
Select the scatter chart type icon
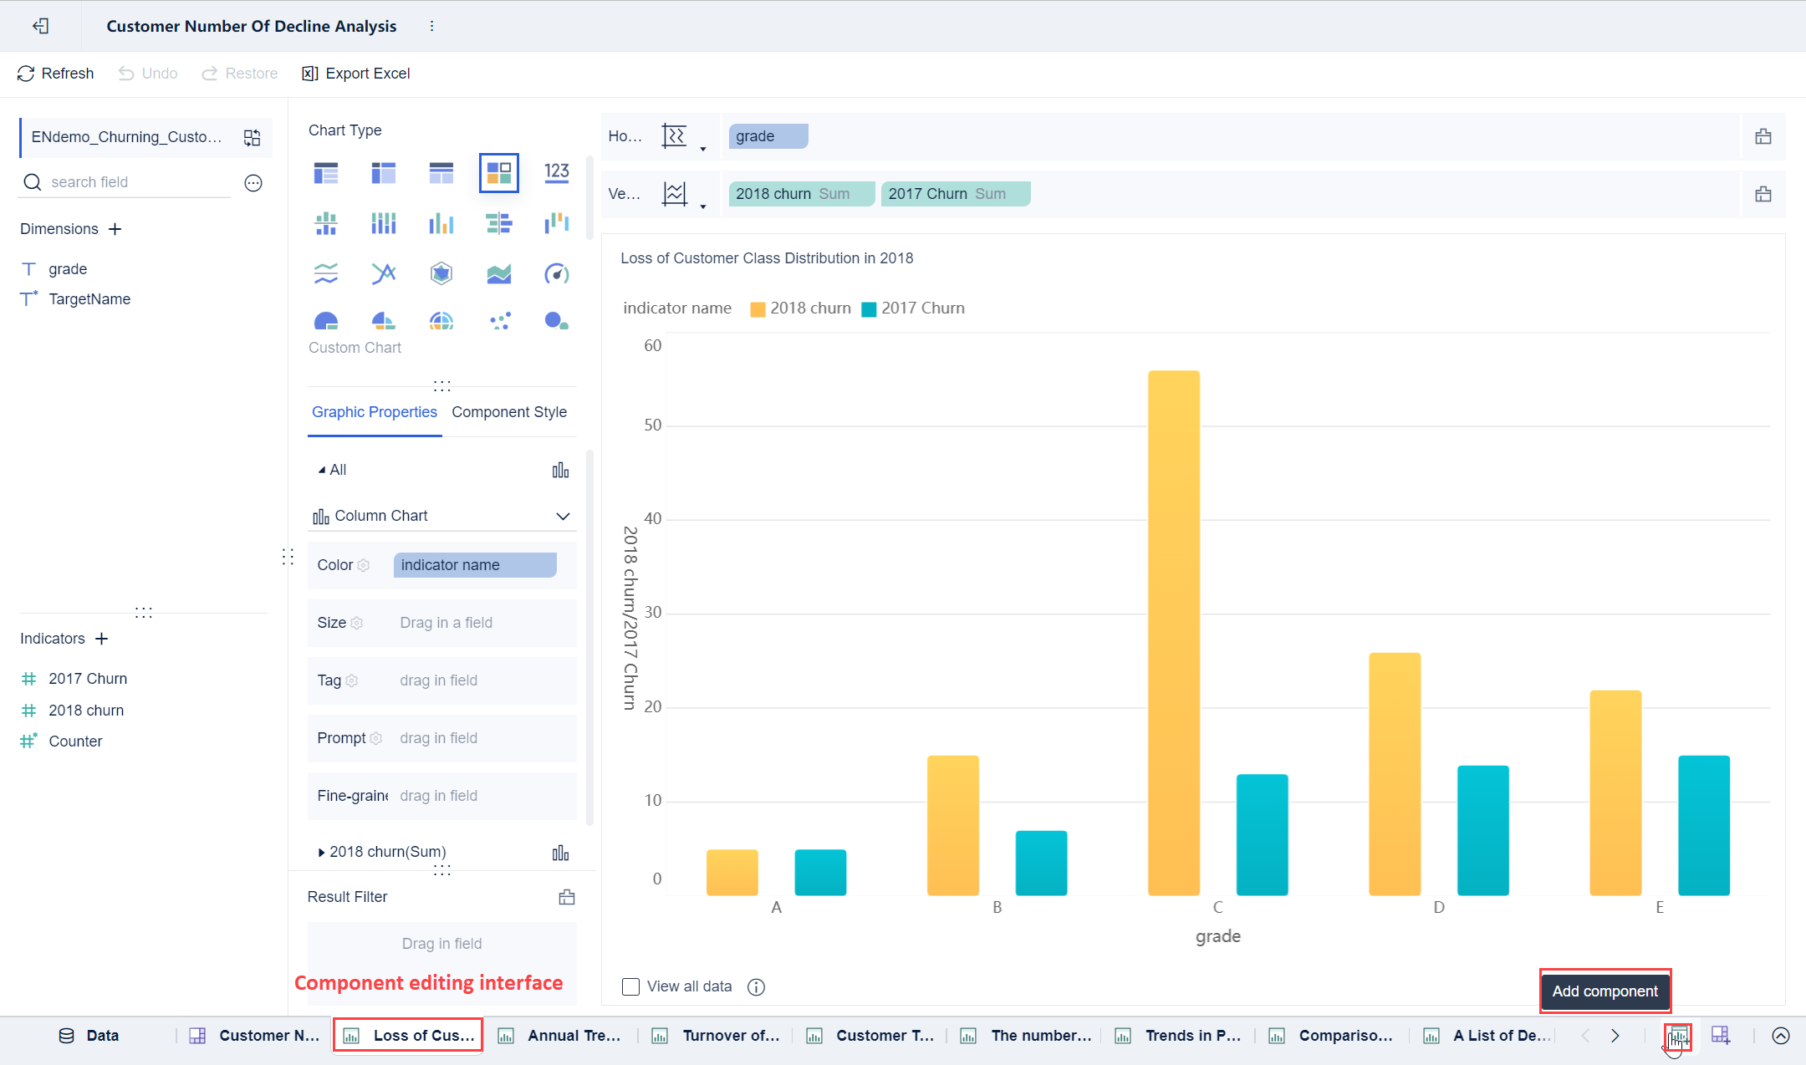(499, 321)
